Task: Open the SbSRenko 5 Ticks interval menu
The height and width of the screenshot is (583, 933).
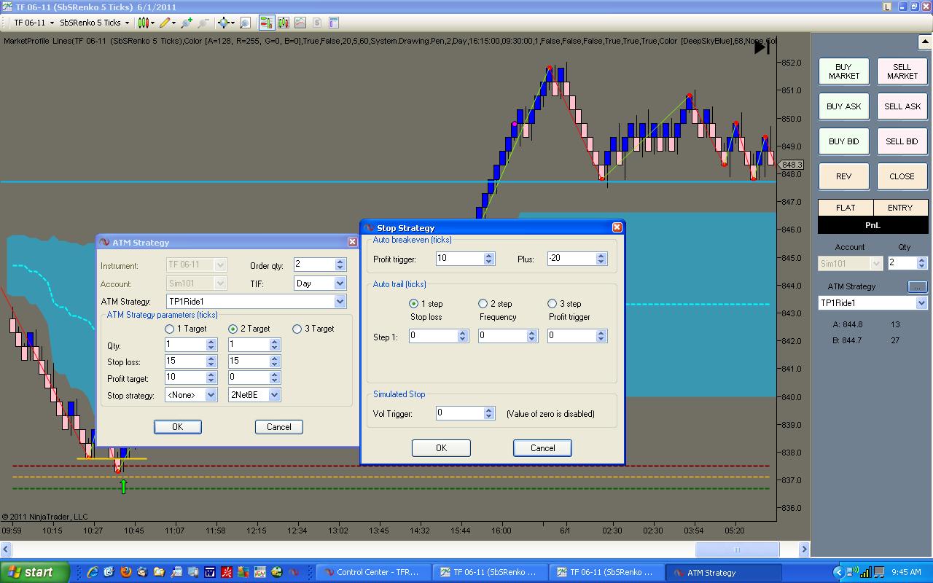Action: tap(94, 23)
